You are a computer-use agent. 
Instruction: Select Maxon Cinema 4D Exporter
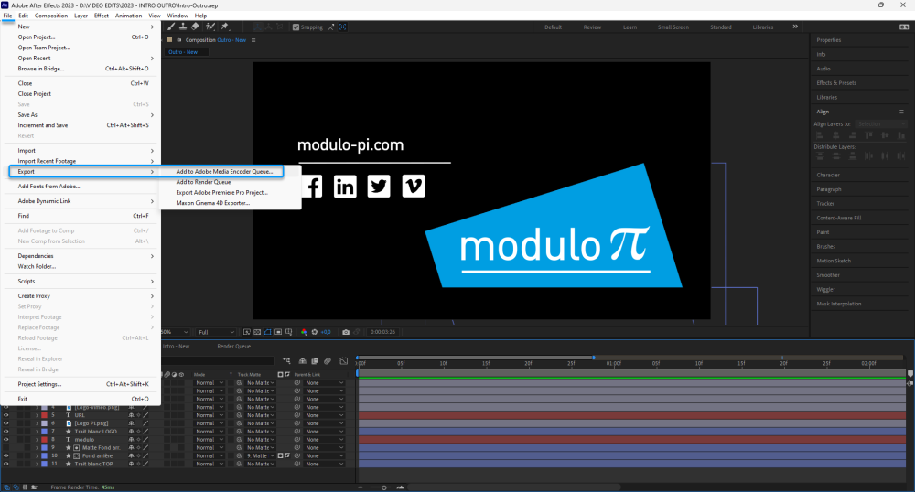[213, 203]
